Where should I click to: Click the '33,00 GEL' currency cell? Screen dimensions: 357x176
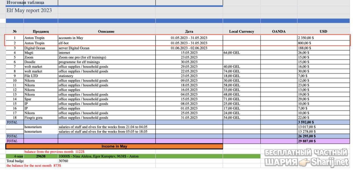click(242, 90)
